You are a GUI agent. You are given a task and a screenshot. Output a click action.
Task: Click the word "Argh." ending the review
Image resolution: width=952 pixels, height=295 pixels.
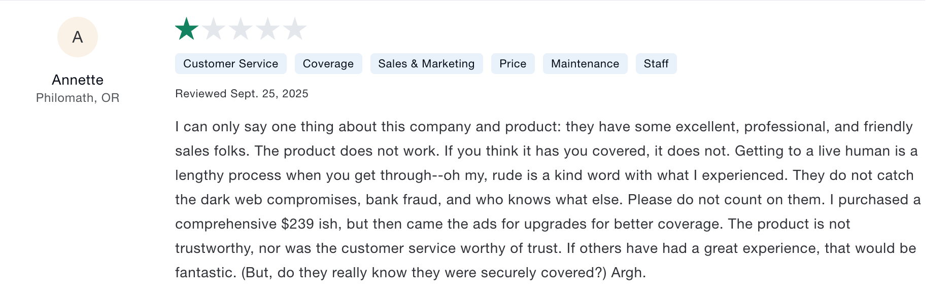[x=628, y=273]
